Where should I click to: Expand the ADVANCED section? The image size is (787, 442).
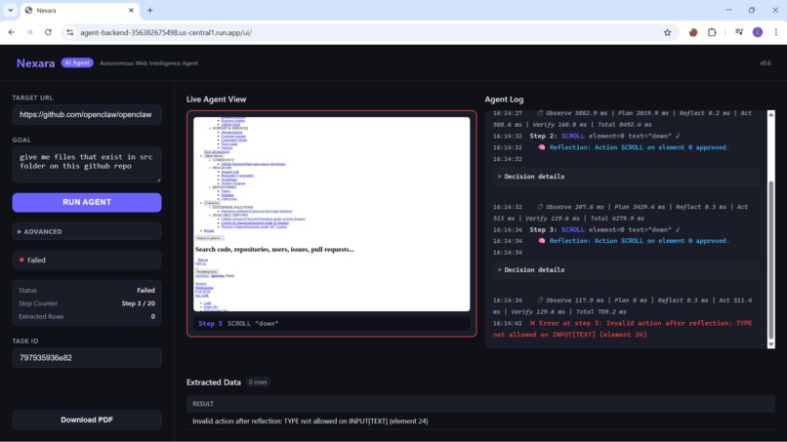(x=87, y=232)
